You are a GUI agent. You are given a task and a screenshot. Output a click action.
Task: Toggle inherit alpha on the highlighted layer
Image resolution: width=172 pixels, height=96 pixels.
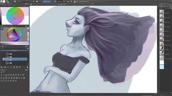click(x=9, y=60)
